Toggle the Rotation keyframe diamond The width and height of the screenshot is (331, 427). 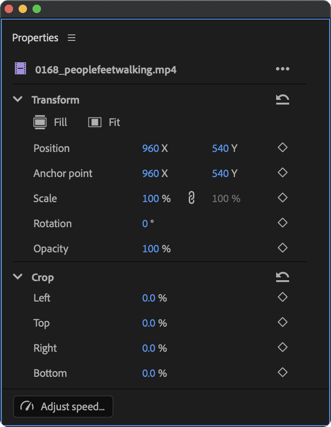tap(283, 223)
